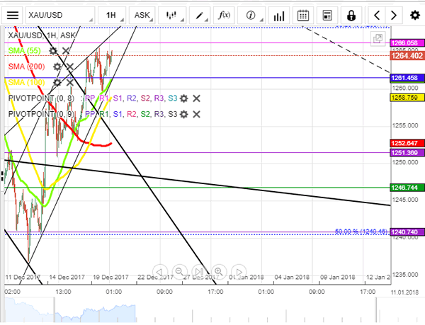Toggle the chart lock icon
The height and width of the screenshot is (325, 425).
tap(351, 15)
